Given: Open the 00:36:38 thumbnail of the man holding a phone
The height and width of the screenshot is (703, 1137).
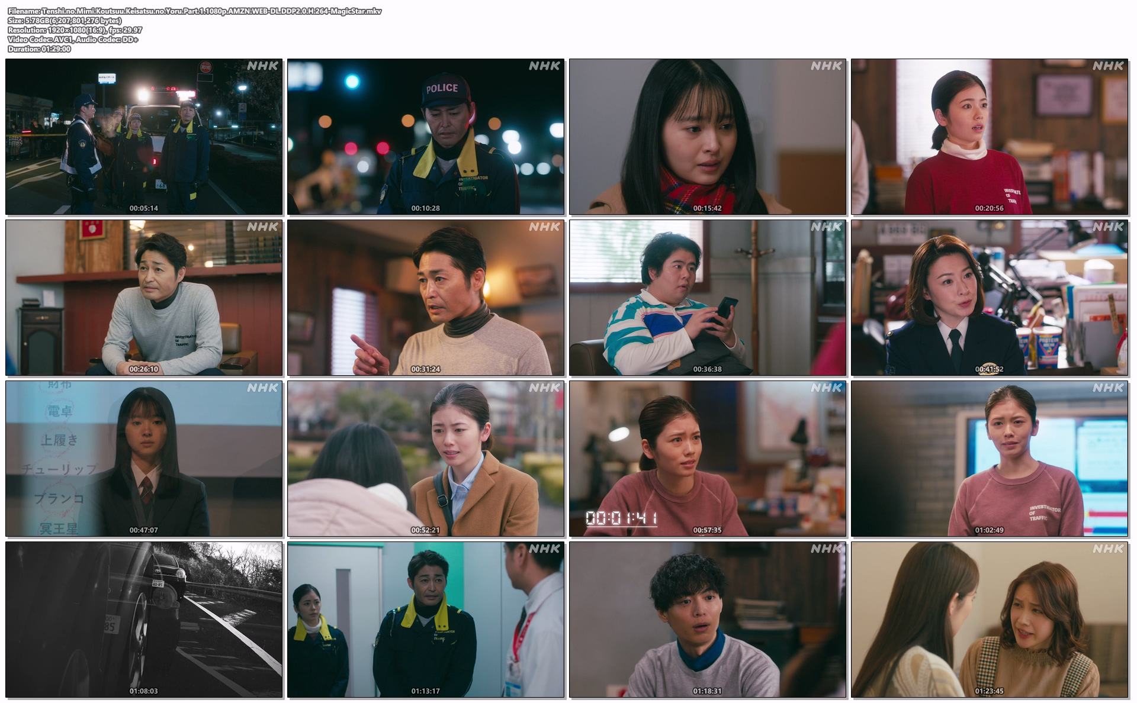Looking at the screenshot, I should [708, 298].
